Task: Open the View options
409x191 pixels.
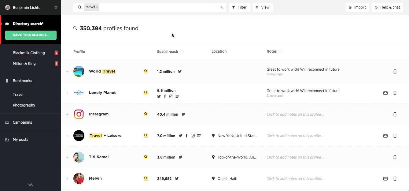Action: point(263,7)
